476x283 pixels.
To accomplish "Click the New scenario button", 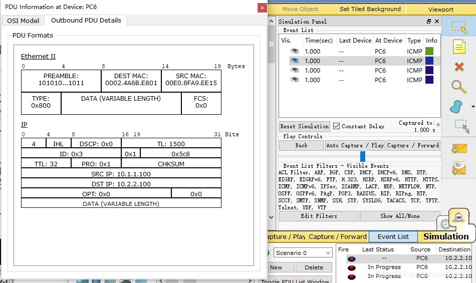I will [281, 267].
